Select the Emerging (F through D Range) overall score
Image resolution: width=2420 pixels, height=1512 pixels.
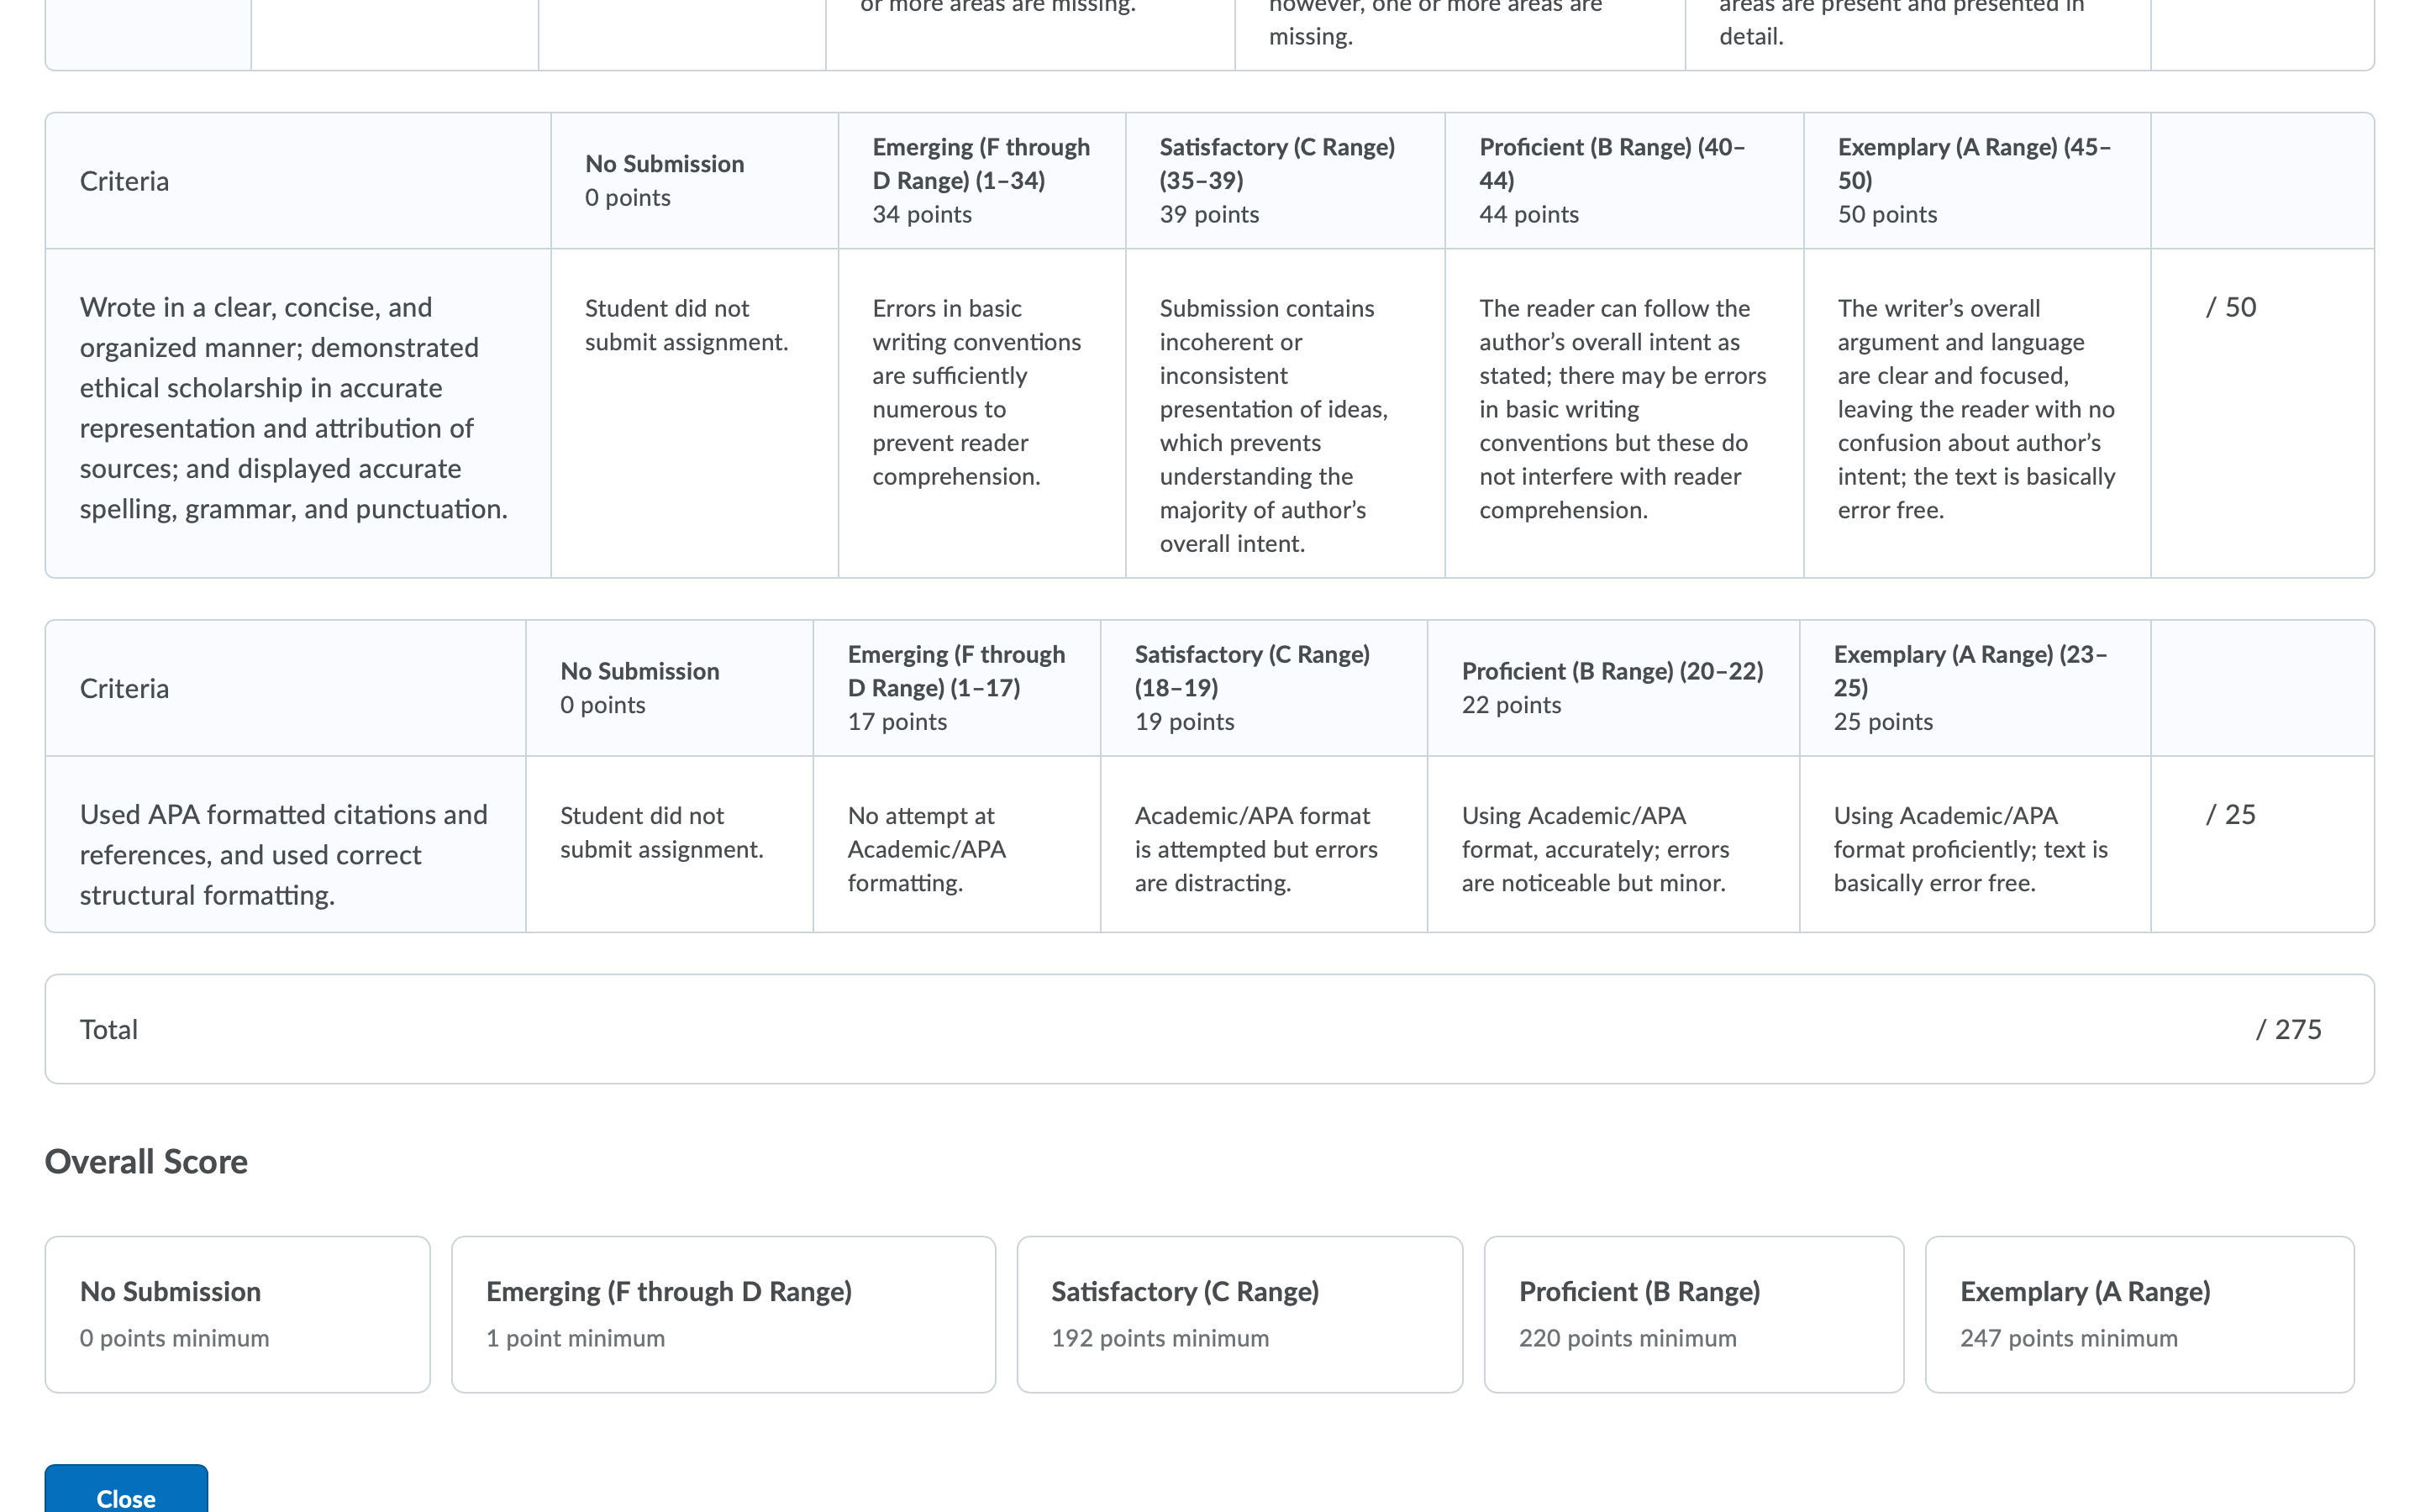(723, 1314)
